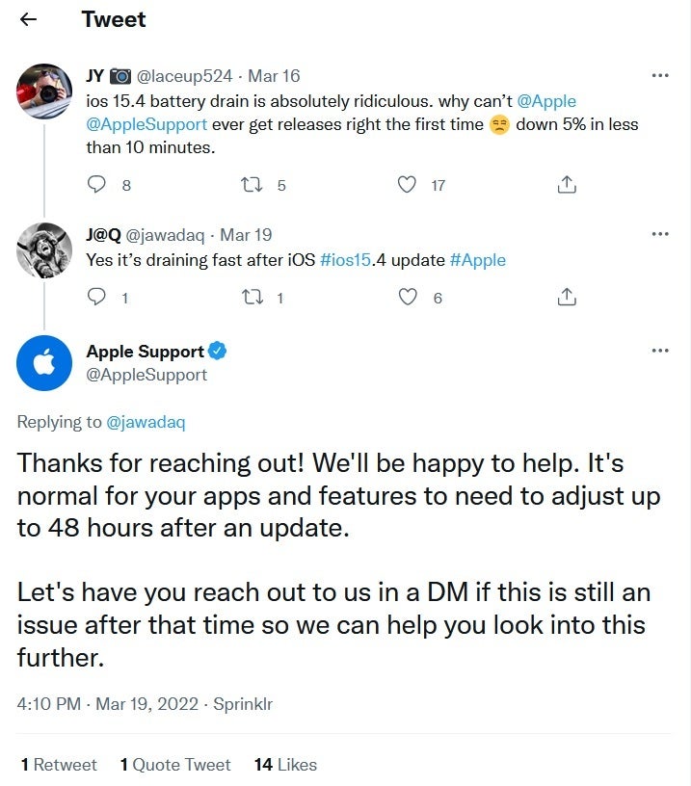Open more options on JY's tweet

(x=660, y=76)
